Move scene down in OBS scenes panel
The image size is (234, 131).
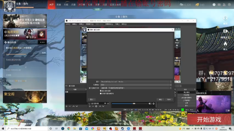pos(77,106)
